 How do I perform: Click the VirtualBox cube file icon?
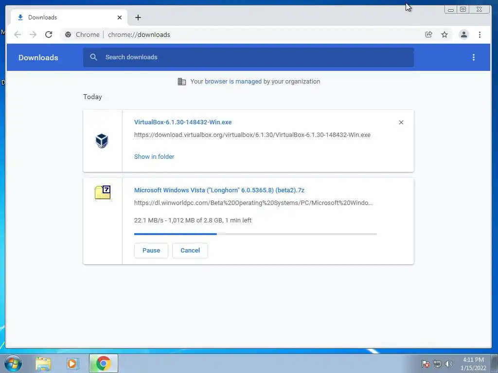[x=102, y=141]
